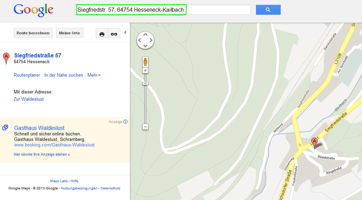Click the Route berechnen button
Screen dimensions: 362x200
tap(33, 33)
